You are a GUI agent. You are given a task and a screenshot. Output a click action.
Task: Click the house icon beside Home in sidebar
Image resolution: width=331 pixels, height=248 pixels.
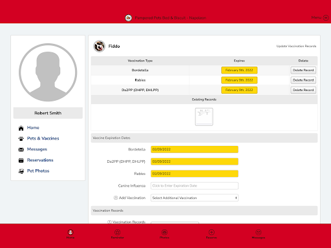coord(21,128)
